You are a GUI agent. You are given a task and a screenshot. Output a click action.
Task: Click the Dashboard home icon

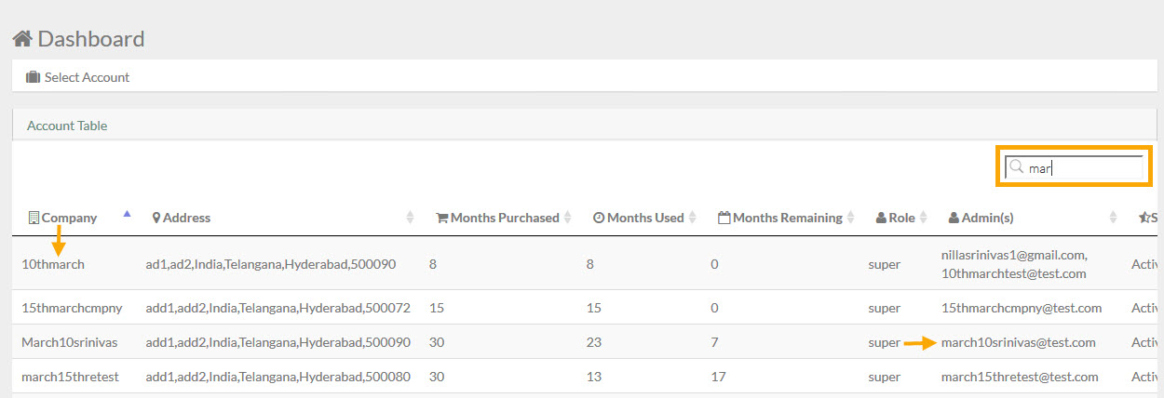coord(22,39)
